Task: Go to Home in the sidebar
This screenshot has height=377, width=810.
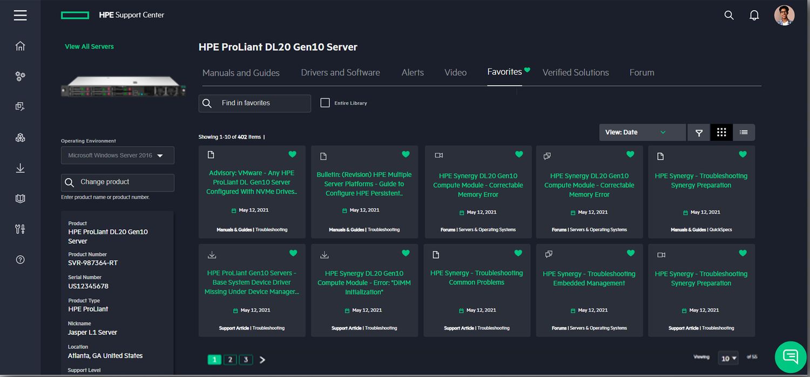Action: [x=21, y=46]
